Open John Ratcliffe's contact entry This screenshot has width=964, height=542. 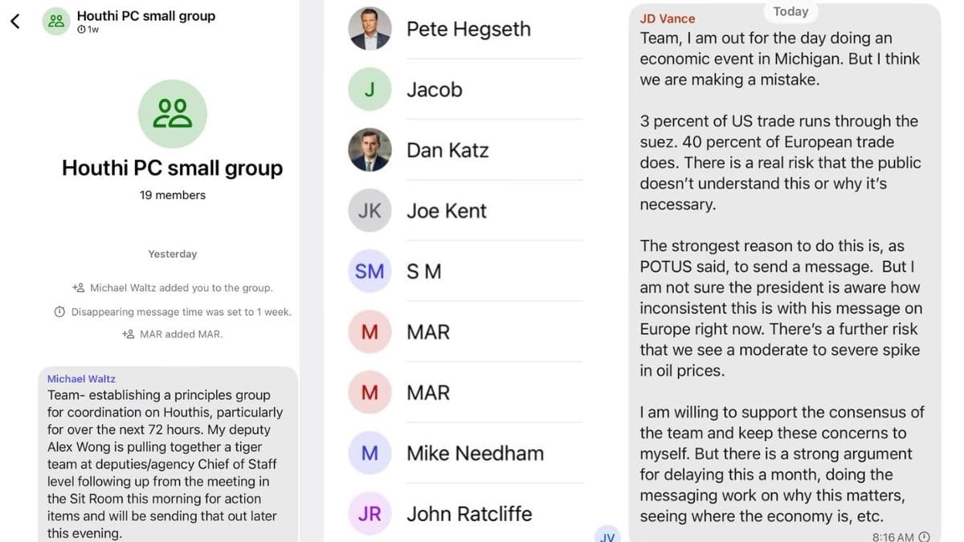tap(469, 513)
